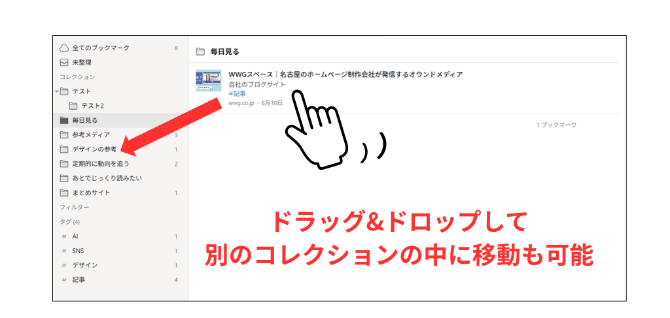The width and height of the screenshot is (670, 318).
Task: Click the folder icon of 参考メディア
Action: point(64,135)
